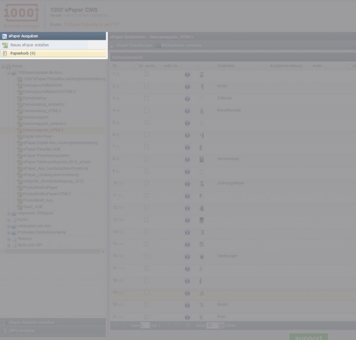Click the info icon for the Inhalt page
Image resolution: width=356 pixels, height=340 pixels.
187,86
